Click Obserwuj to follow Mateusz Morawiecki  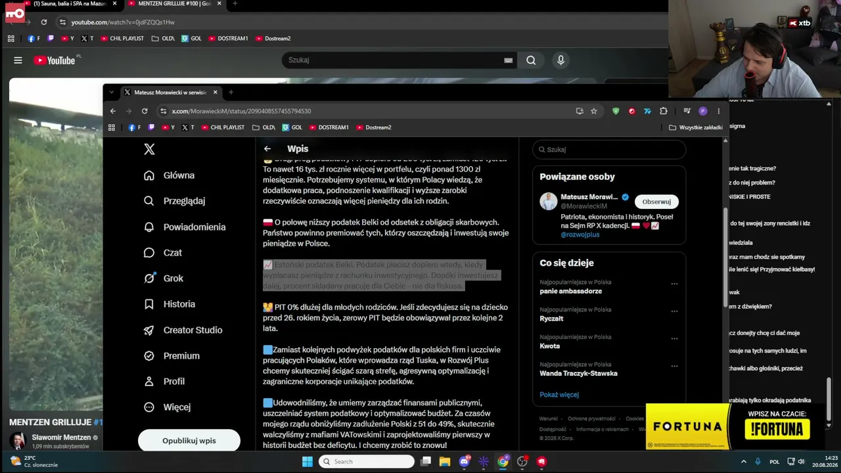656,202
